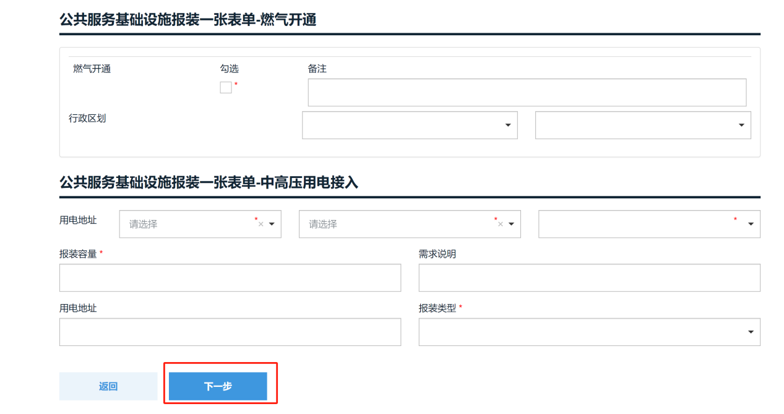Image resolution: width=784 pixels, height=414 pixels.
Task: Click the 返回 button
Action: (108, 386)
